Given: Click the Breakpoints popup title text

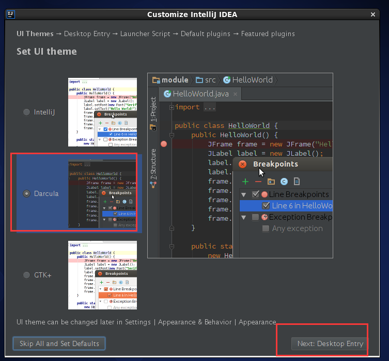Looking at the screenshot, I should (275, 164).
